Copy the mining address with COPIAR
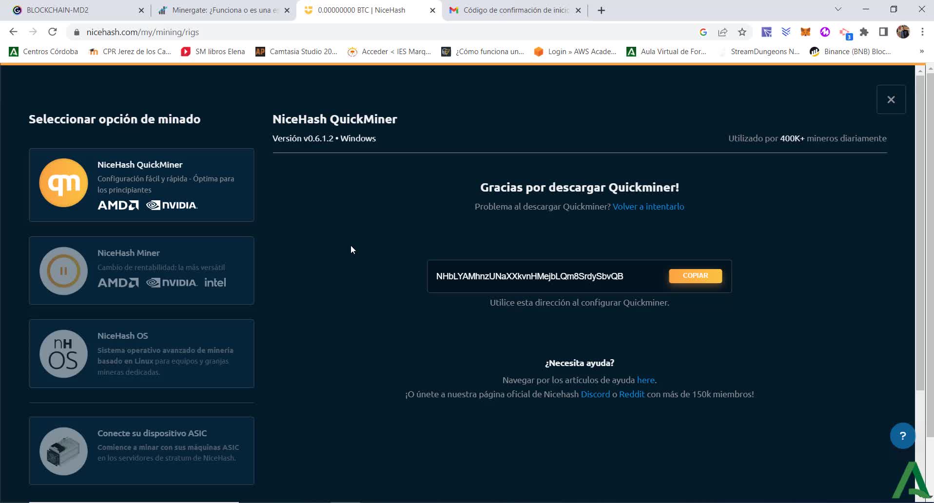Viewport: 934px width, 503px height. [695, 276]
